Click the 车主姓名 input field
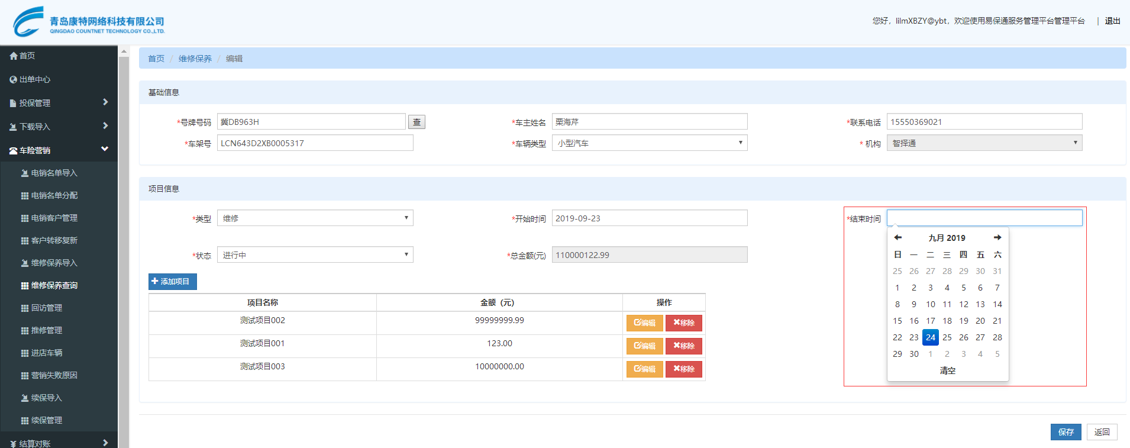This screenshot has width=1130, height=448. 650,122
